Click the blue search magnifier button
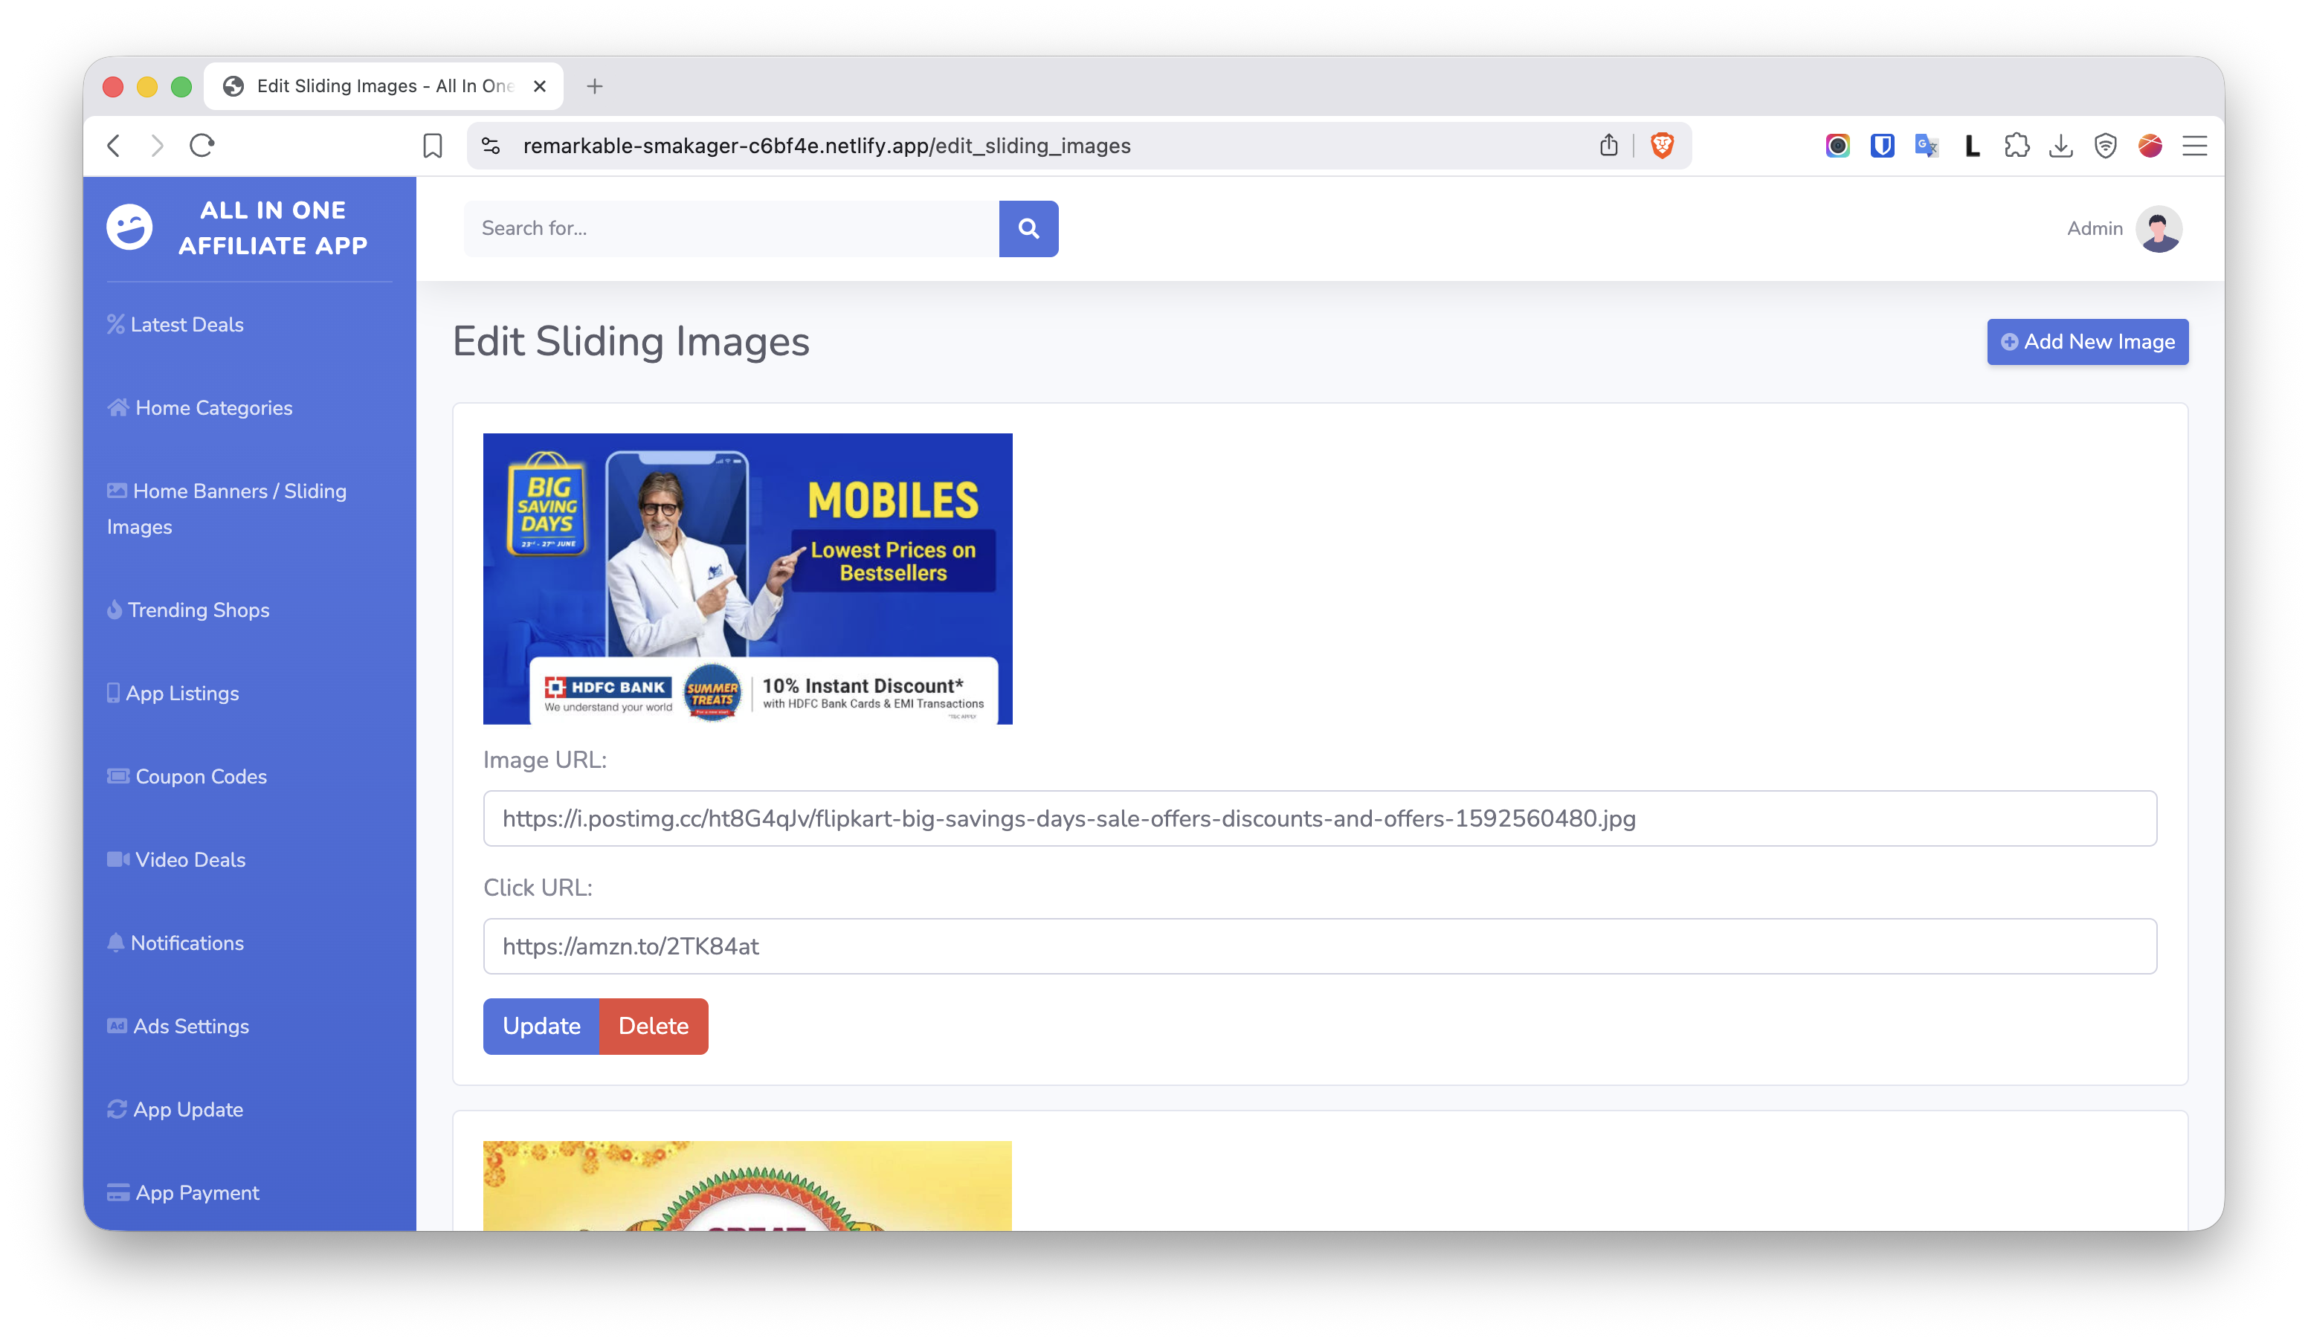Screen dimensions: 2308x1341 (1028, 228)
